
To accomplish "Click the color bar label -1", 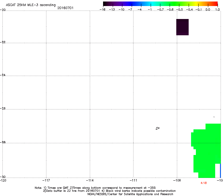I will pos(149,10).
